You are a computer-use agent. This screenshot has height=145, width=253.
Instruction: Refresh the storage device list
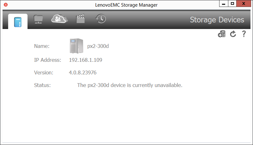tap(233, 34)
